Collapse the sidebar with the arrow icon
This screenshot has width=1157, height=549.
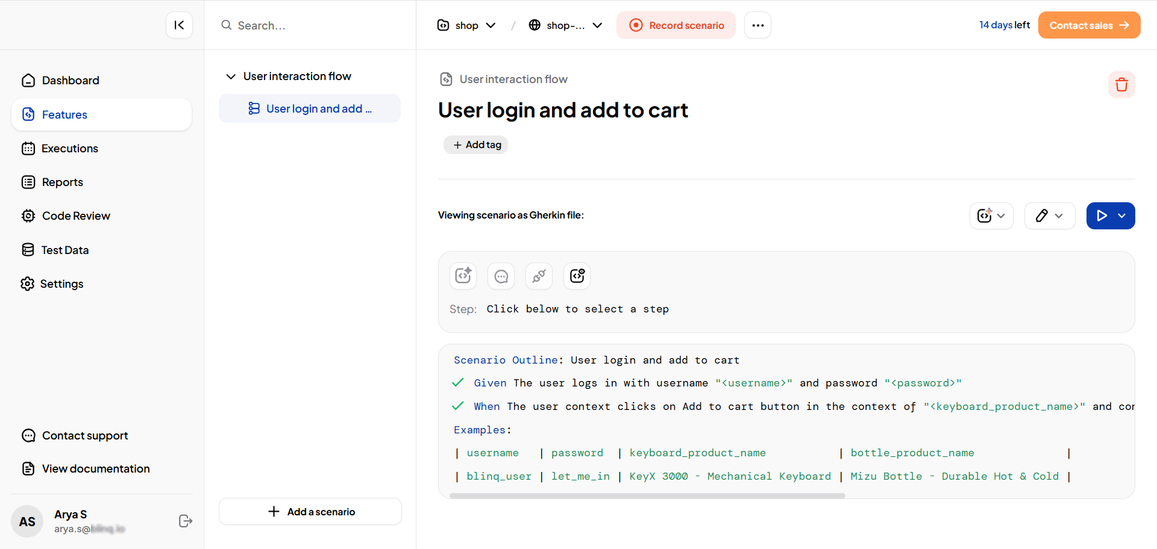tap(179, 25)
